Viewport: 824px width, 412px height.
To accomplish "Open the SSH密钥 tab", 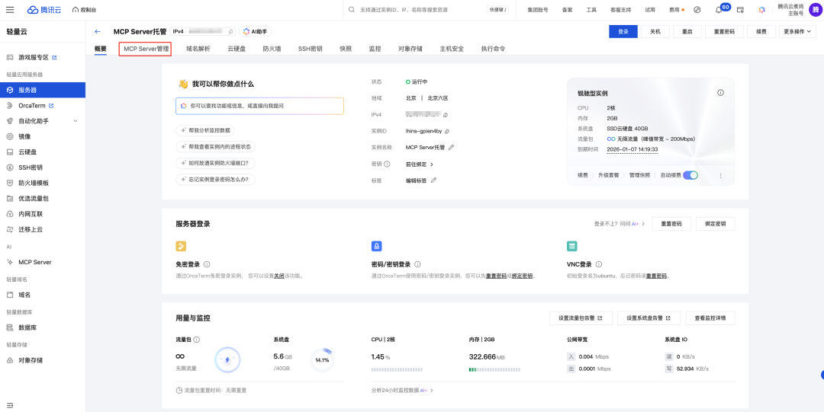I will (x=310, y=49).
